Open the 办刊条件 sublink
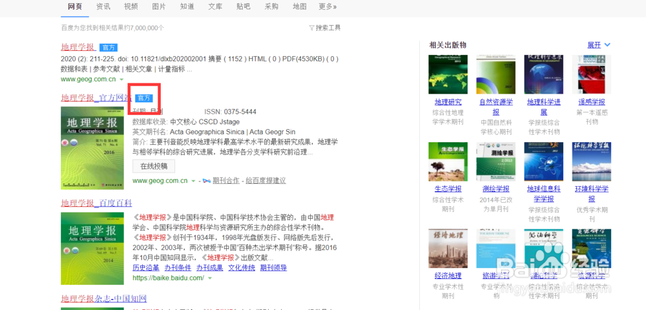The width and height of the screenshot is (646, 310). (x=178, y=268)
